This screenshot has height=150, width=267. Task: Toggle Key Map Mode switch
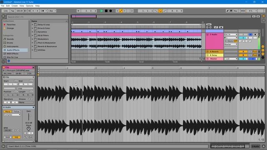coord(235,11)
